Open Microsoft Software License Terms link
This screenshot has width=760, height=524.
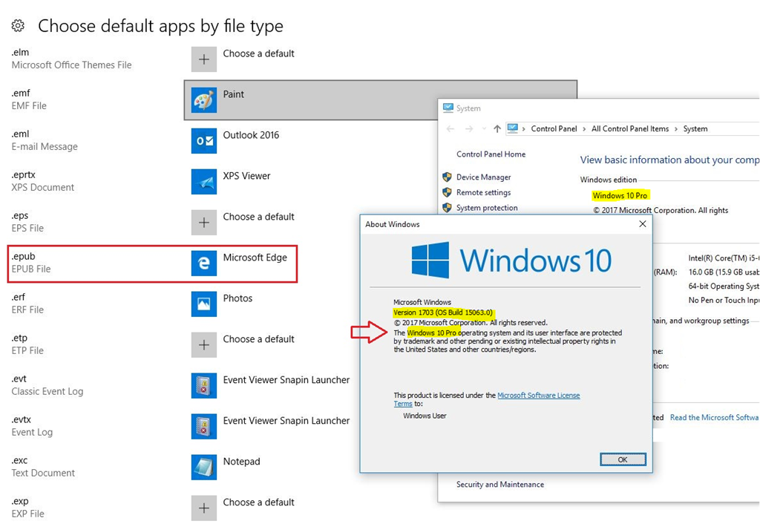click(x=539, y=396)
